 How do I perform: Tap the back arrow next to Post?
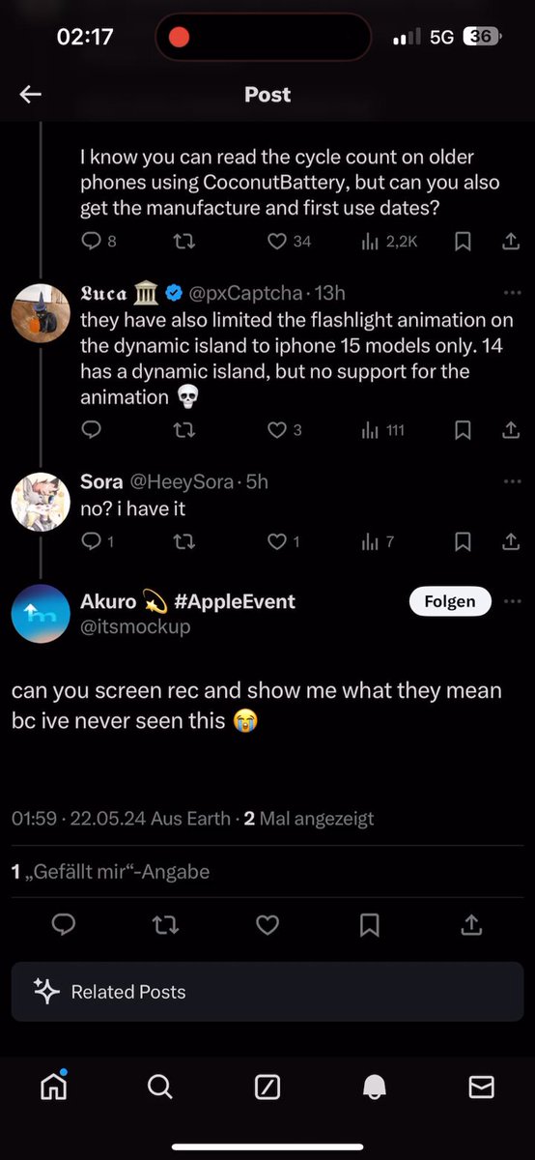pos(31,94)
